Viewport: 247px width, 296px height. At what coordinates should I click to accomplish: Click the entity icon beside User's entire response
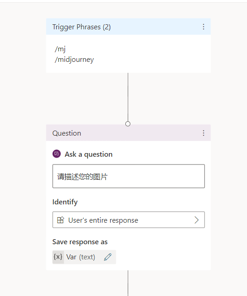60,220
